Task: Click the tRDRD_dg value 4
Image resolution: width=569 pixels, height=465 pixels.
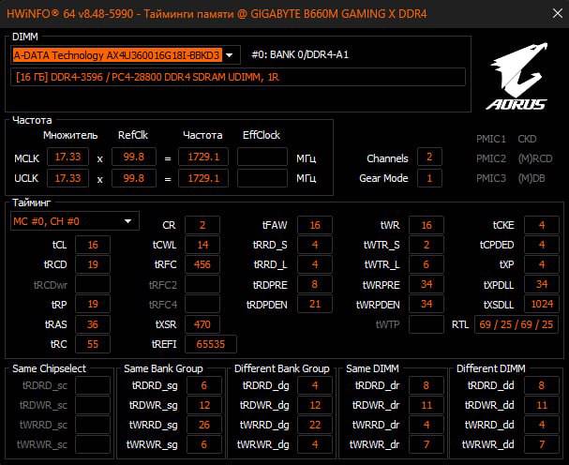Action: point(315,385)
